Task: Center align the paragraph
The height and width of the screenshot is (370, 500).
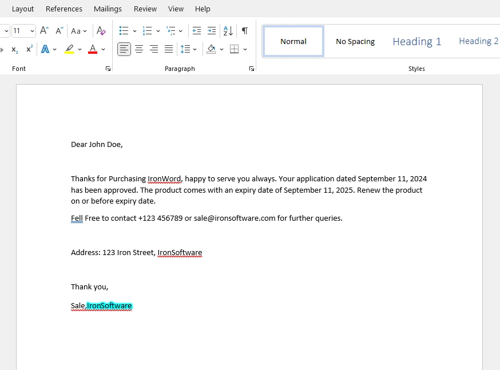Action: coord(139,49)
